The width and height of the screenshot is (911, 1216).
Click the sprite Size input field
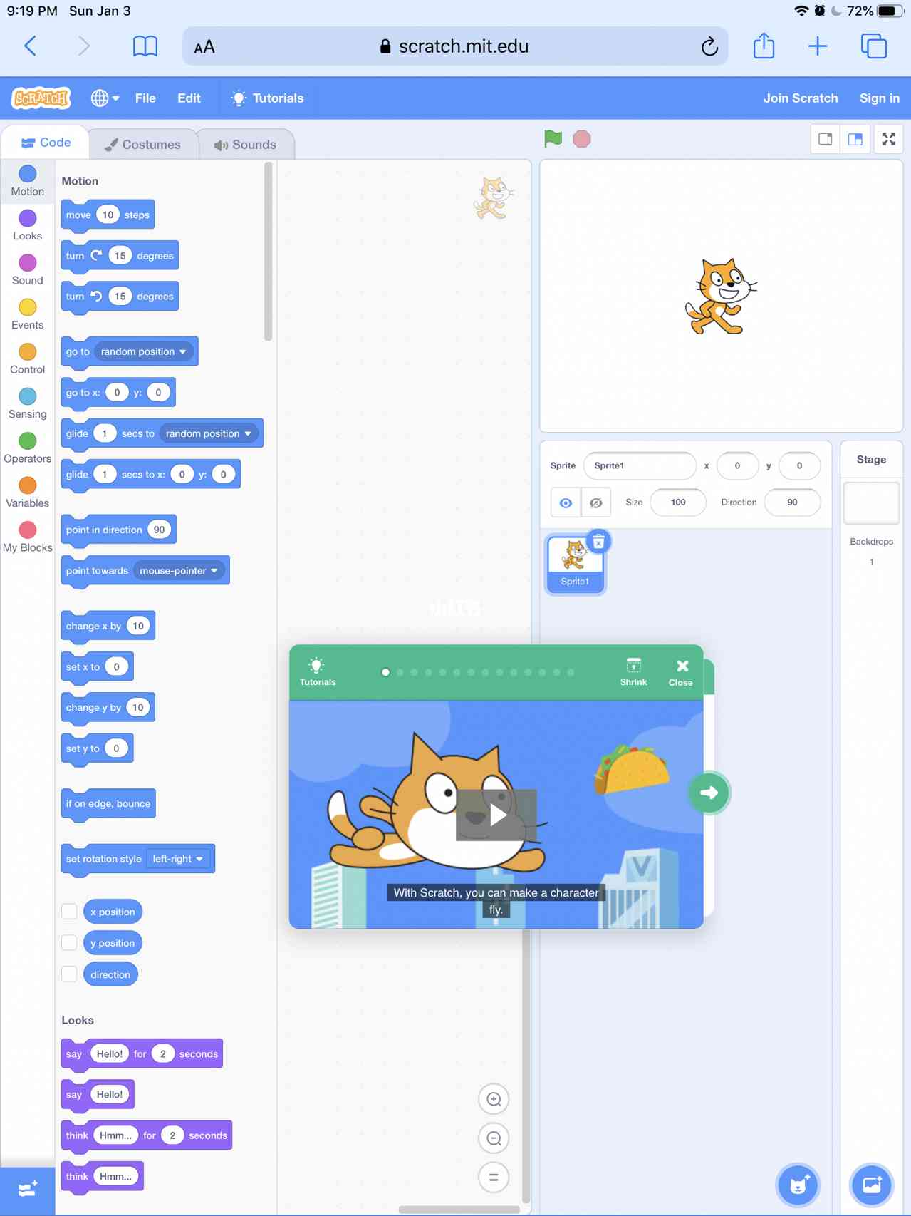coord(678,503)
